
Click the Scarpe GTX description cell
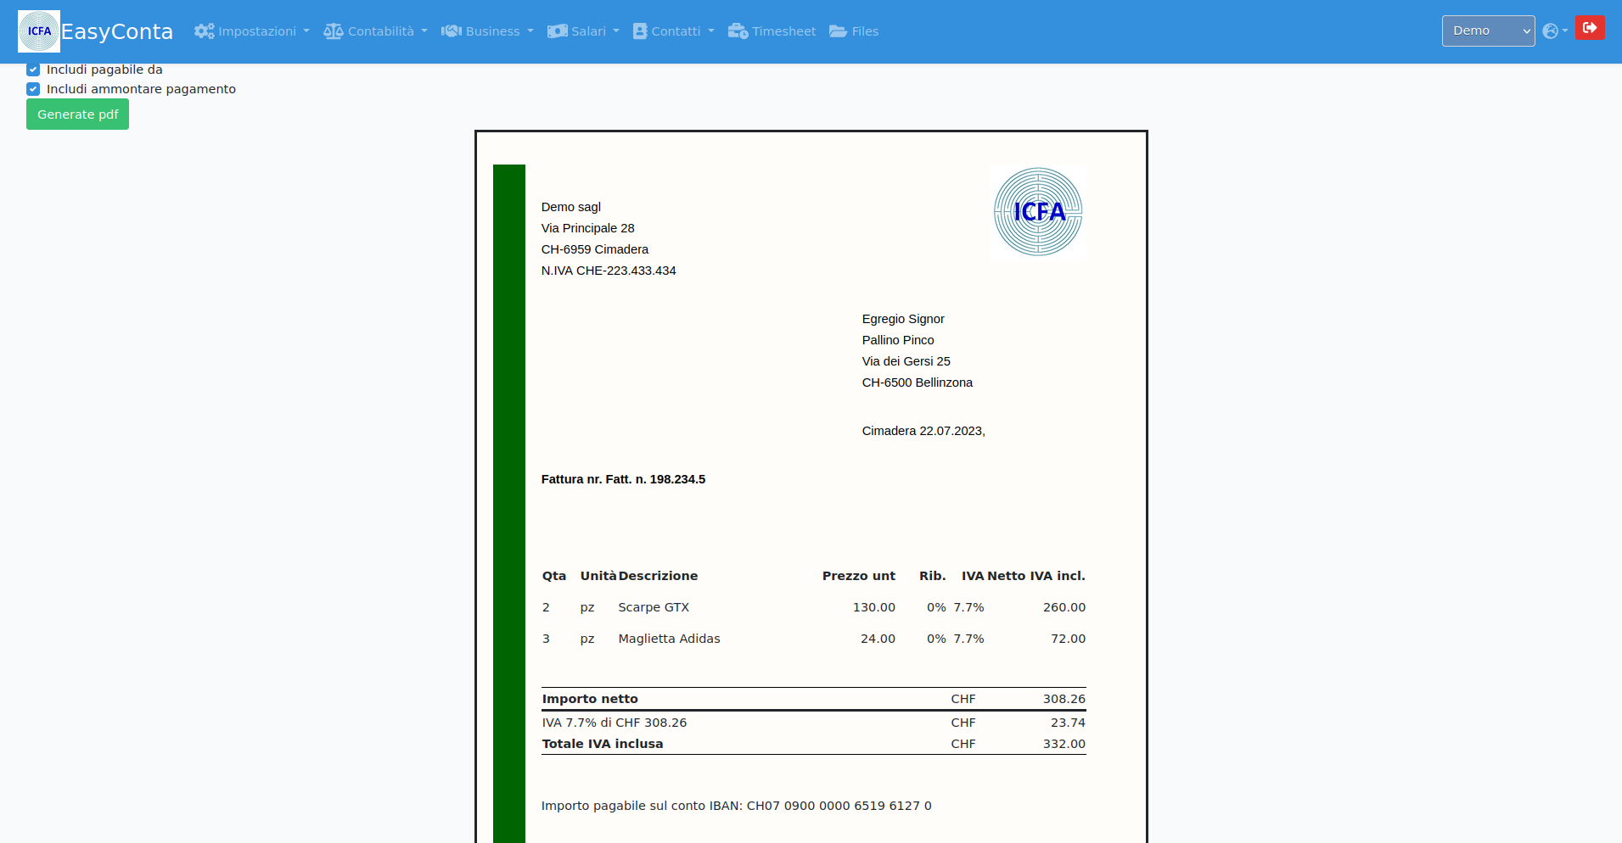[654, 607]
